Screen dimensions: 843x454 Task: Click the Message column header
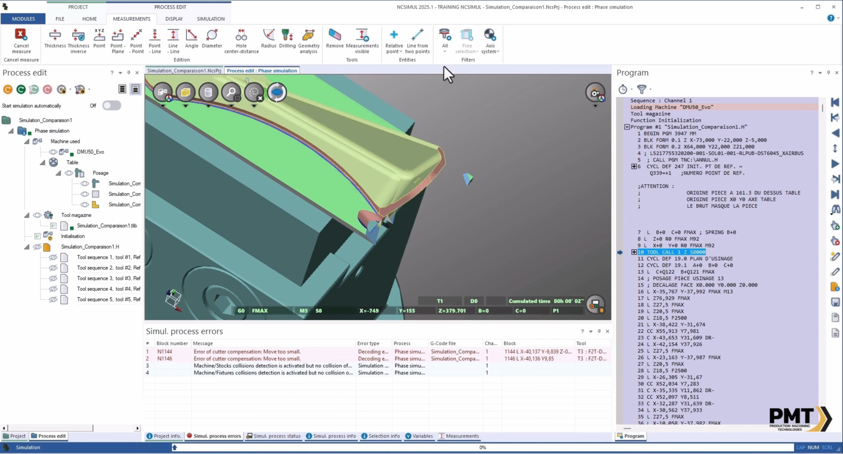point(273,343)
